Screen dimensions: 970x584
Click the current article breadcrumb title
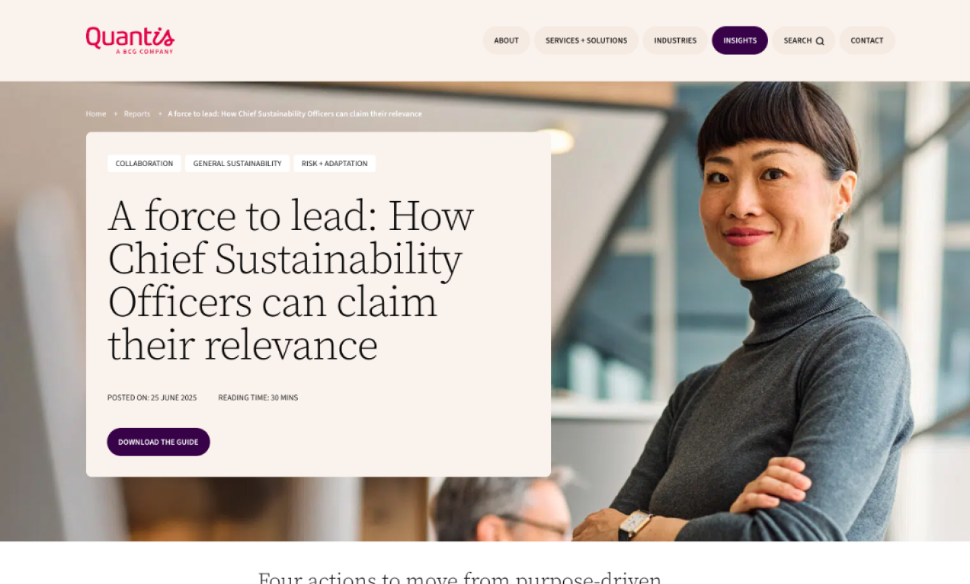click(x=294, y=114)
